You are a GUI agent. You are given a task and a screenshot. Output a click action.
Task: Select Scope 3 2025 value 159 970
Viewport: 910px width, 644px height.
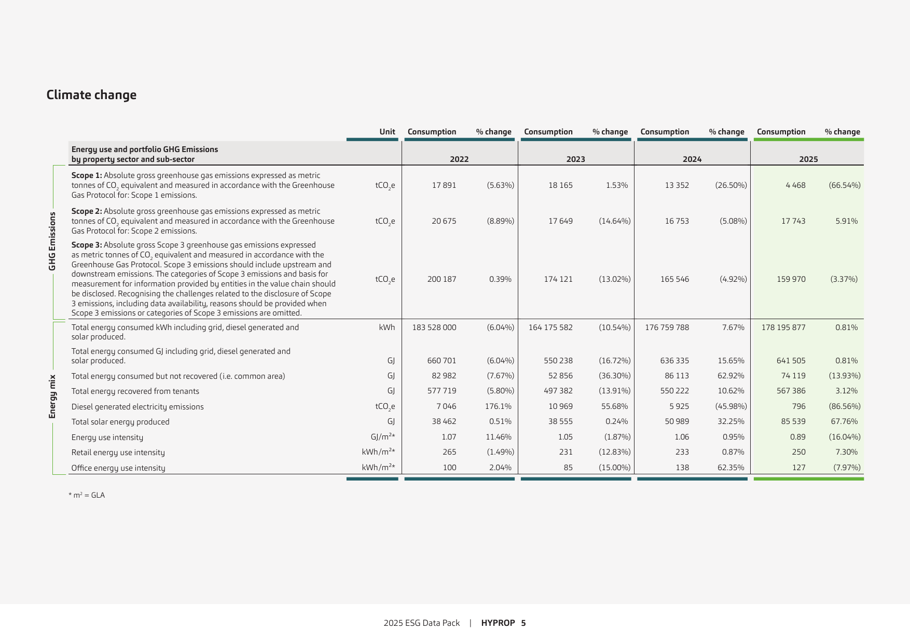click(791, 279)
